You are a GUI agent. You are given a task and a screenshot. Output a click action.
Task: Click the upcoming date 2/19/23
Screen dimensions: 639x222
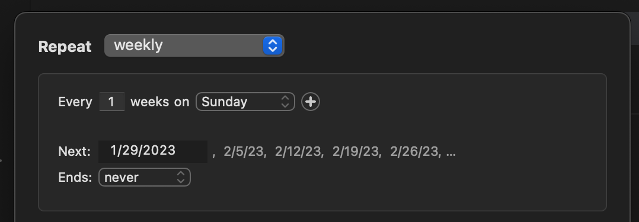[356, 151]
